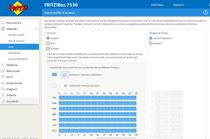The image size is (210, 139).
Task: Click the 'Budget di tempo' label
Action: 159,33
